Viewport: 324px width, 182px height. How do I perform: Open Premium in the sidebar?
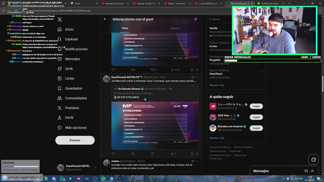coord(68,108)
